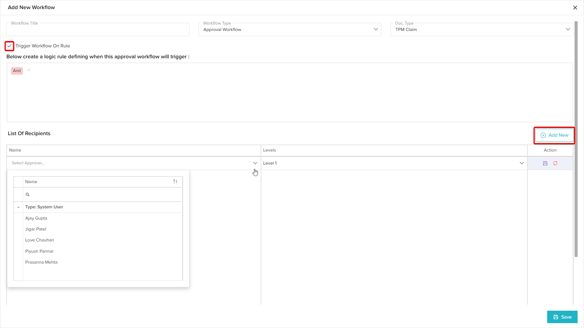Choose Piyush Parmar as approver

coord(39,251)
